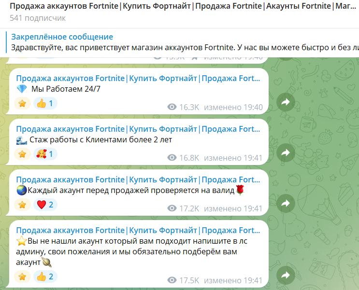Open channel info from the header title
The width and height of the screenshot is (359, 290).
point(183,6)
